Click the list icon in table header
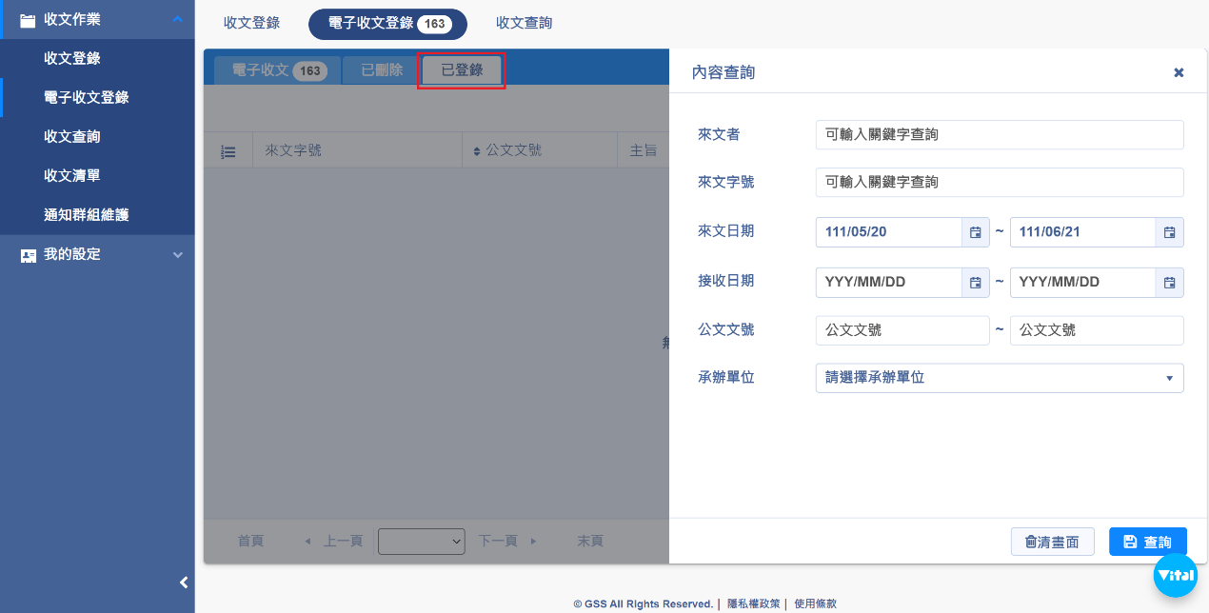The image size is (1209, 613). 228,151
